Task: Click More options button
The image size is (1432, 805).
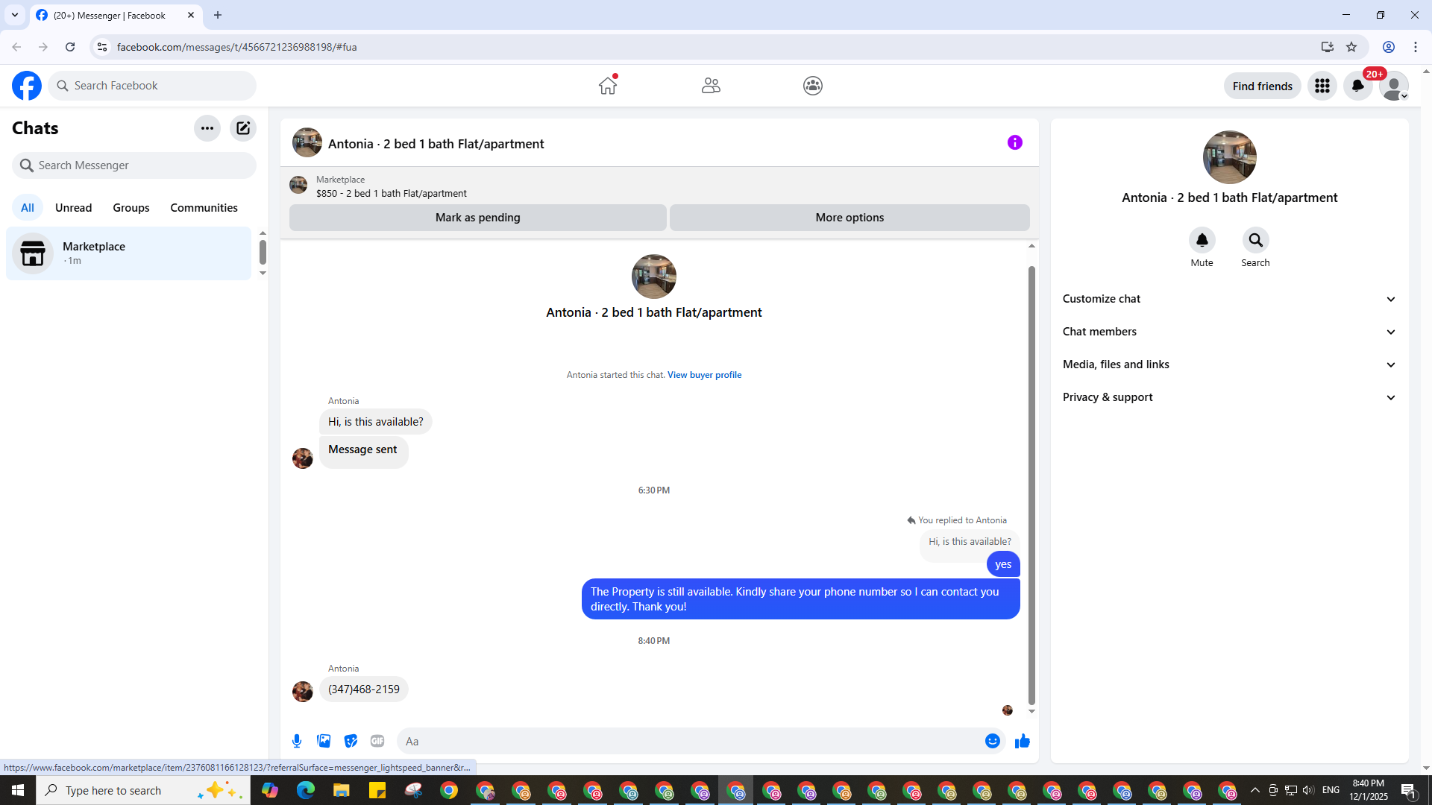Action: tap(850, 218)
